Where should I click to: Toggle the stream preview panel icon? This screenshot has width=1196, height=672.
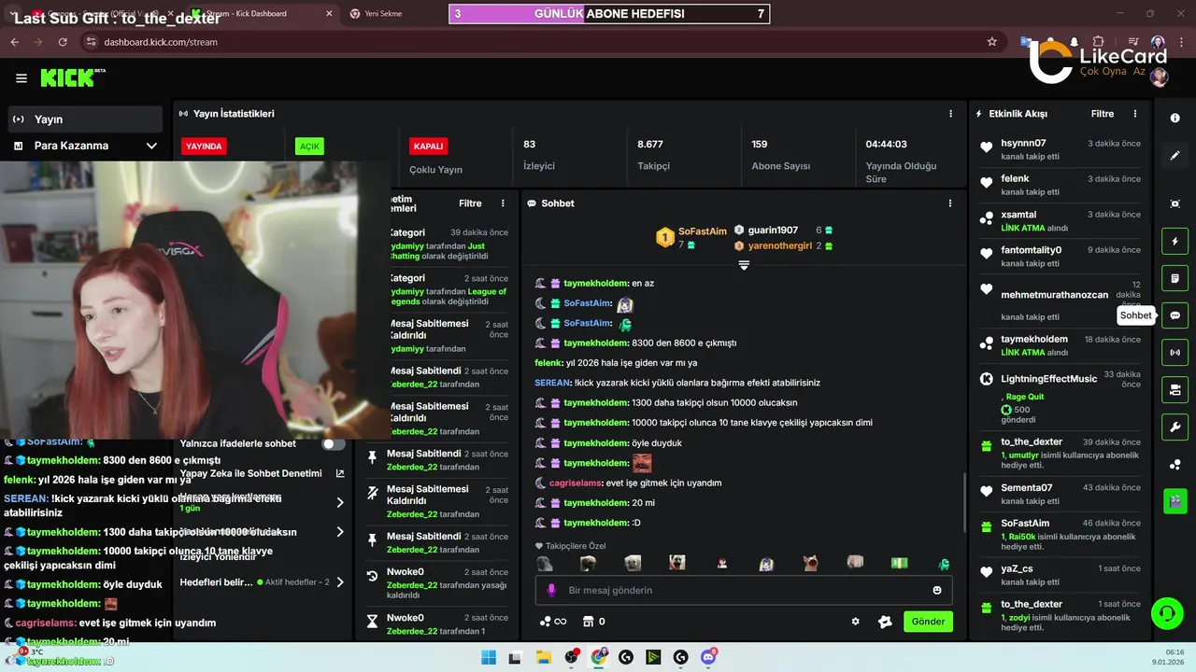1175,389
